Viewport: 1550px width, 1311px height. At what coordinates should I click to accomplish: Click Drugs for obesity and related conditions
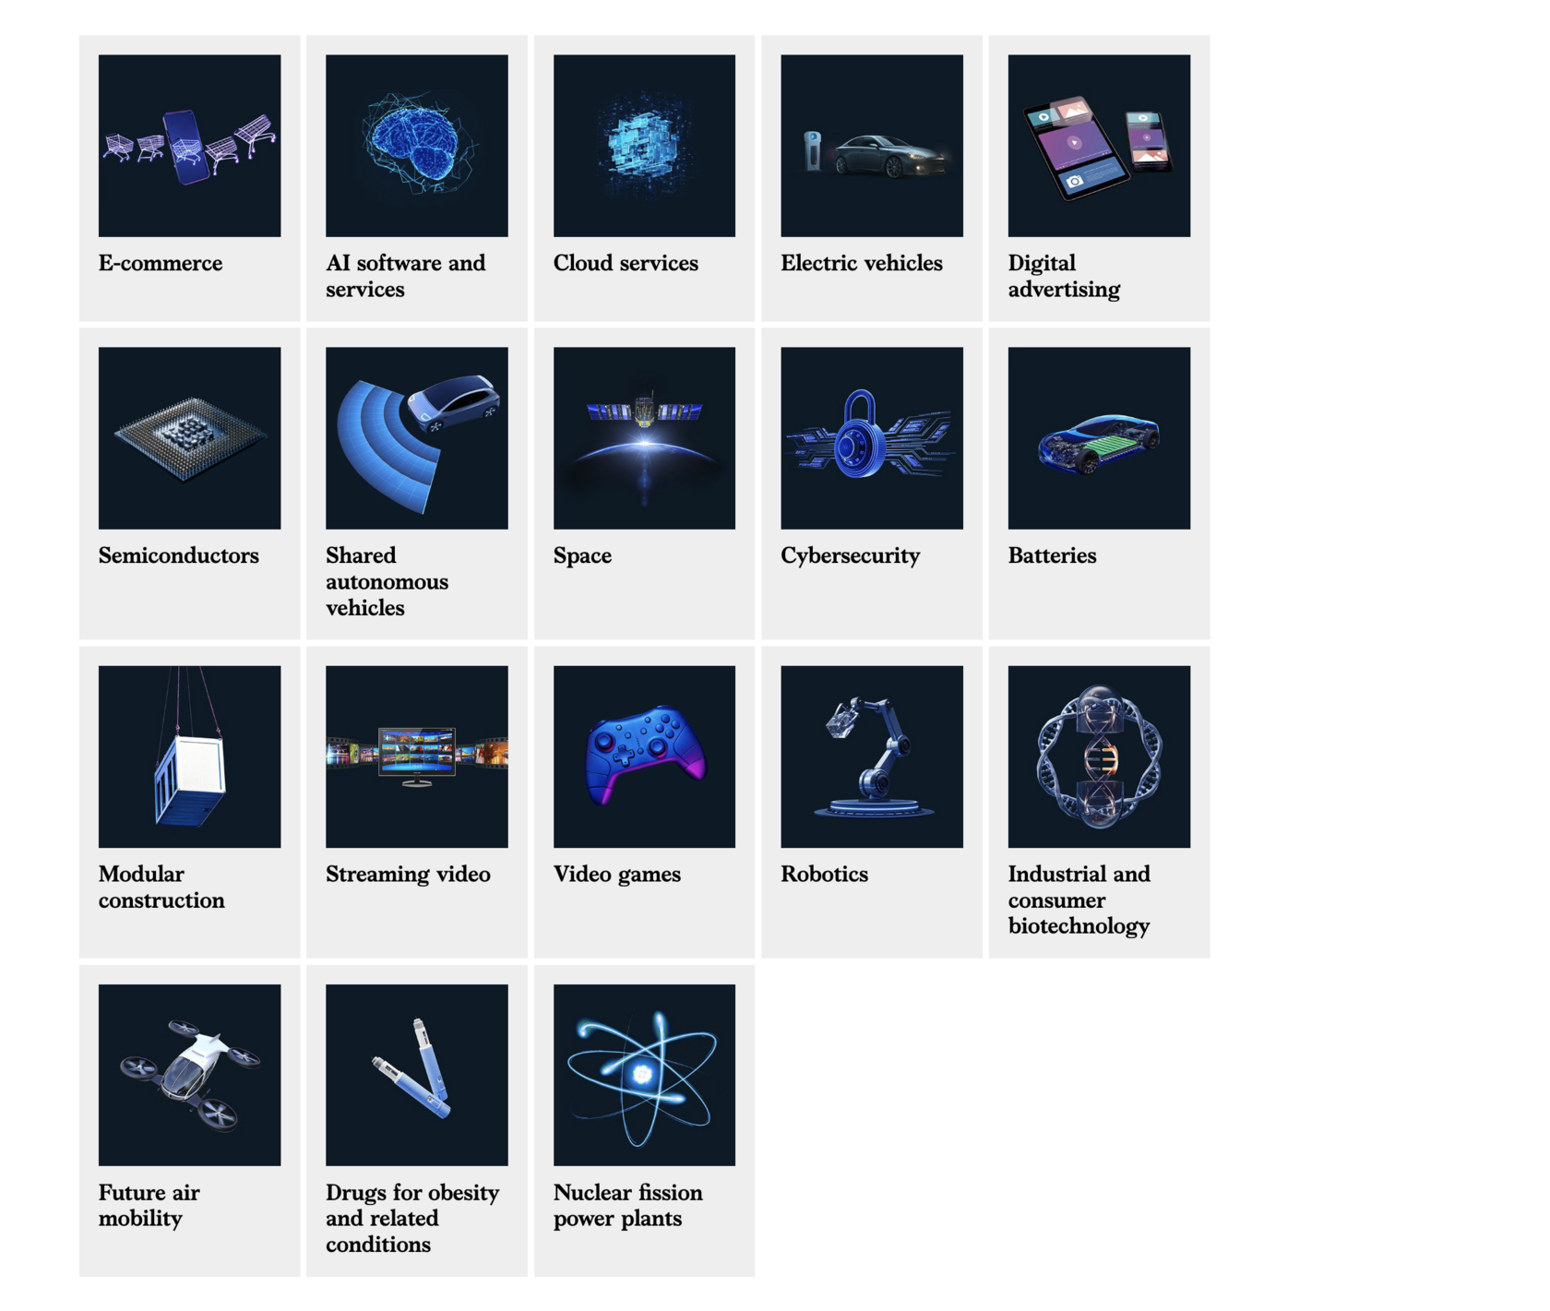pyautogui.click(x=412, y=1219)
